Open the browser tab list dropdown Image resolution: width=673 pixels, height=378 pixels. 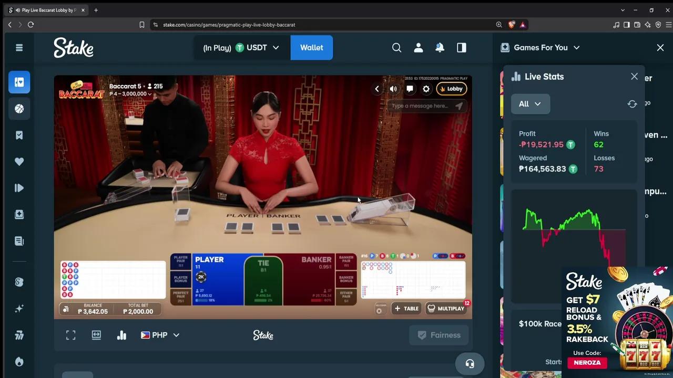click(623, 10)
